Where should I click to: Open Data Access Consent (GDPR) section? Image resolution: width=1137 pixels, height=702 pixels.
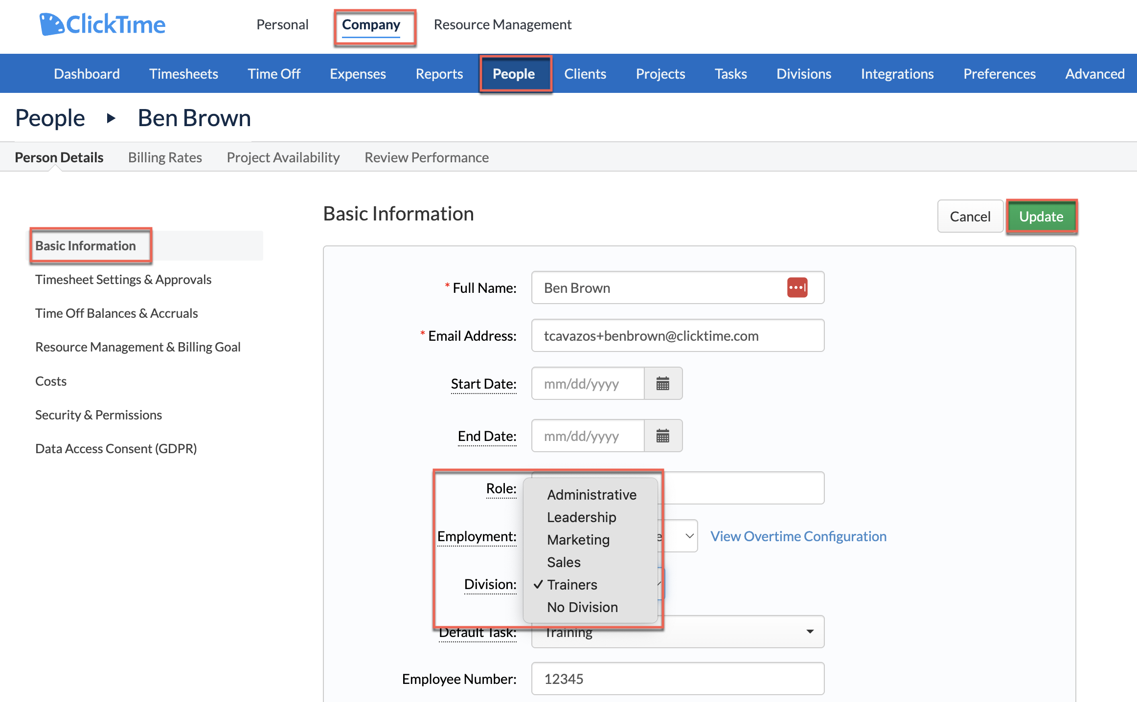click(x=116, y=448)
